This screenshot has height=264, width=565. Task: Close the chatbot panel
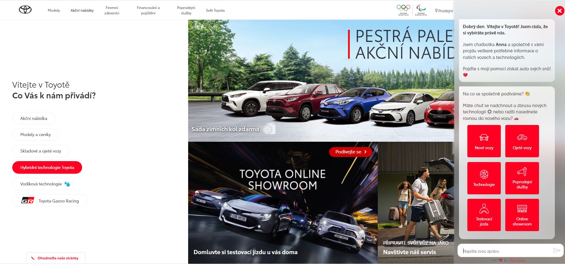(559, 11)
